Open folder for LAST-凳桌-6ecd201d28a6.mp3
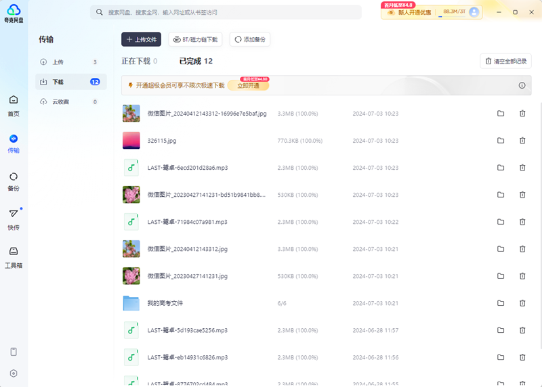542x387 pixels. tap(501, 168)
